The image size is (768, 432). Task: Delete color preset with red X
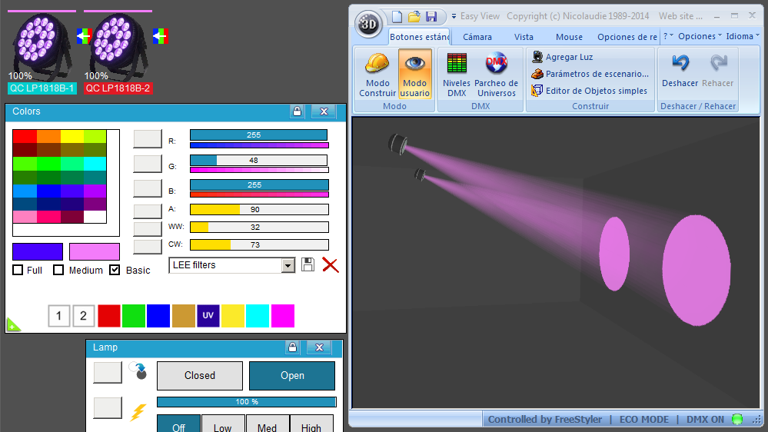pos(331,265)
